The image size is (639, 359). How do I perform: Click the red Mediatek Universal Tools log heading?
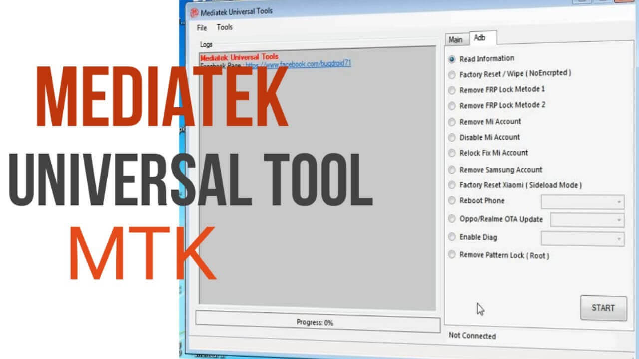point(239,57)
